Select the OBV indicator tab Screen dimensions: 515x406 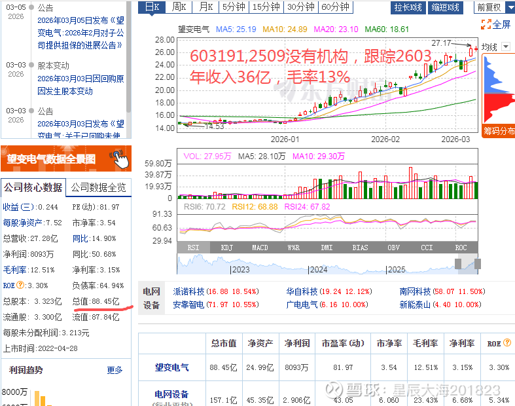coord(393,248)
